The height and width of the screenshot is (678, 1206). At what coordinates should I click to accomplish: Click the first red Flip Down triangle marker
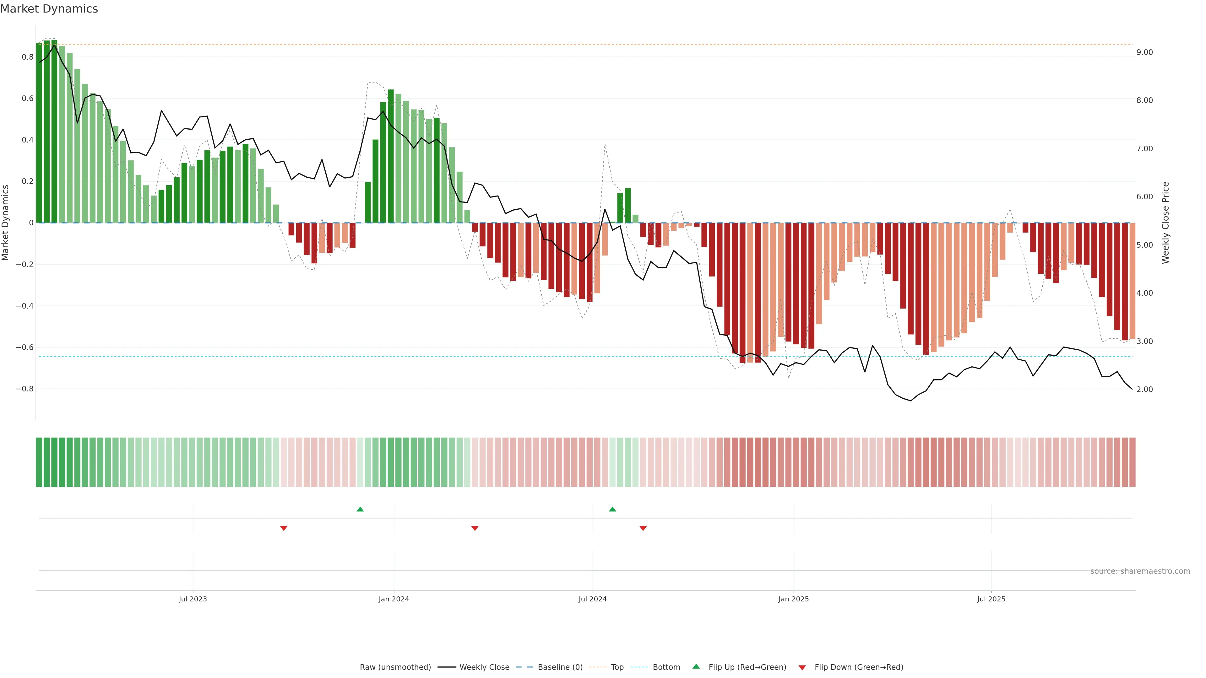click(284, 528)
